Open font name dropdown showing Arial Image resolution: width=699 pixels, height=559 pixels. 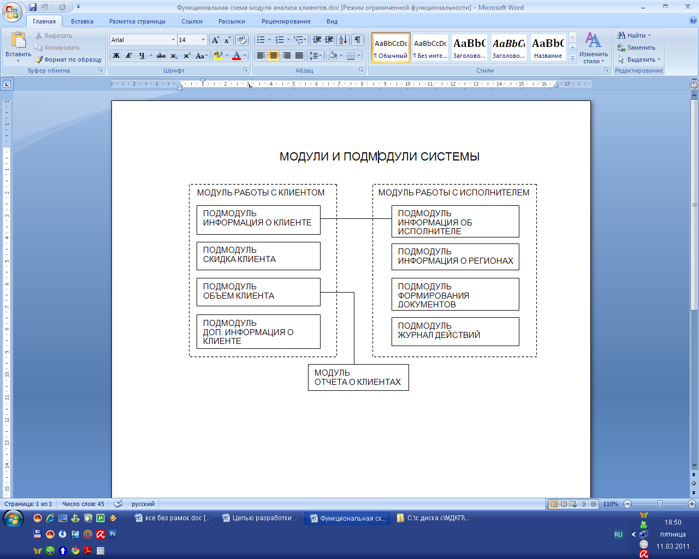(174, 40)
